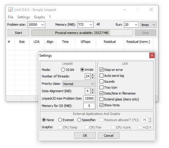Toggle Stop on error checkbox

pyautogui.click(x=111, y=70)
